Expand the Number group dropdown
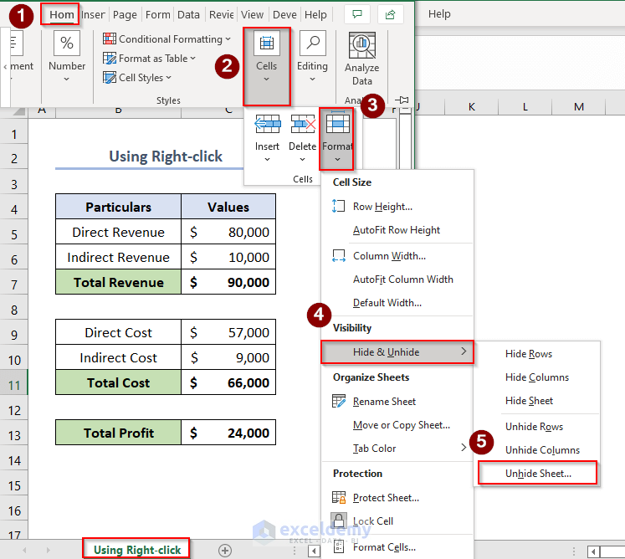 click(x=67, y=79)
